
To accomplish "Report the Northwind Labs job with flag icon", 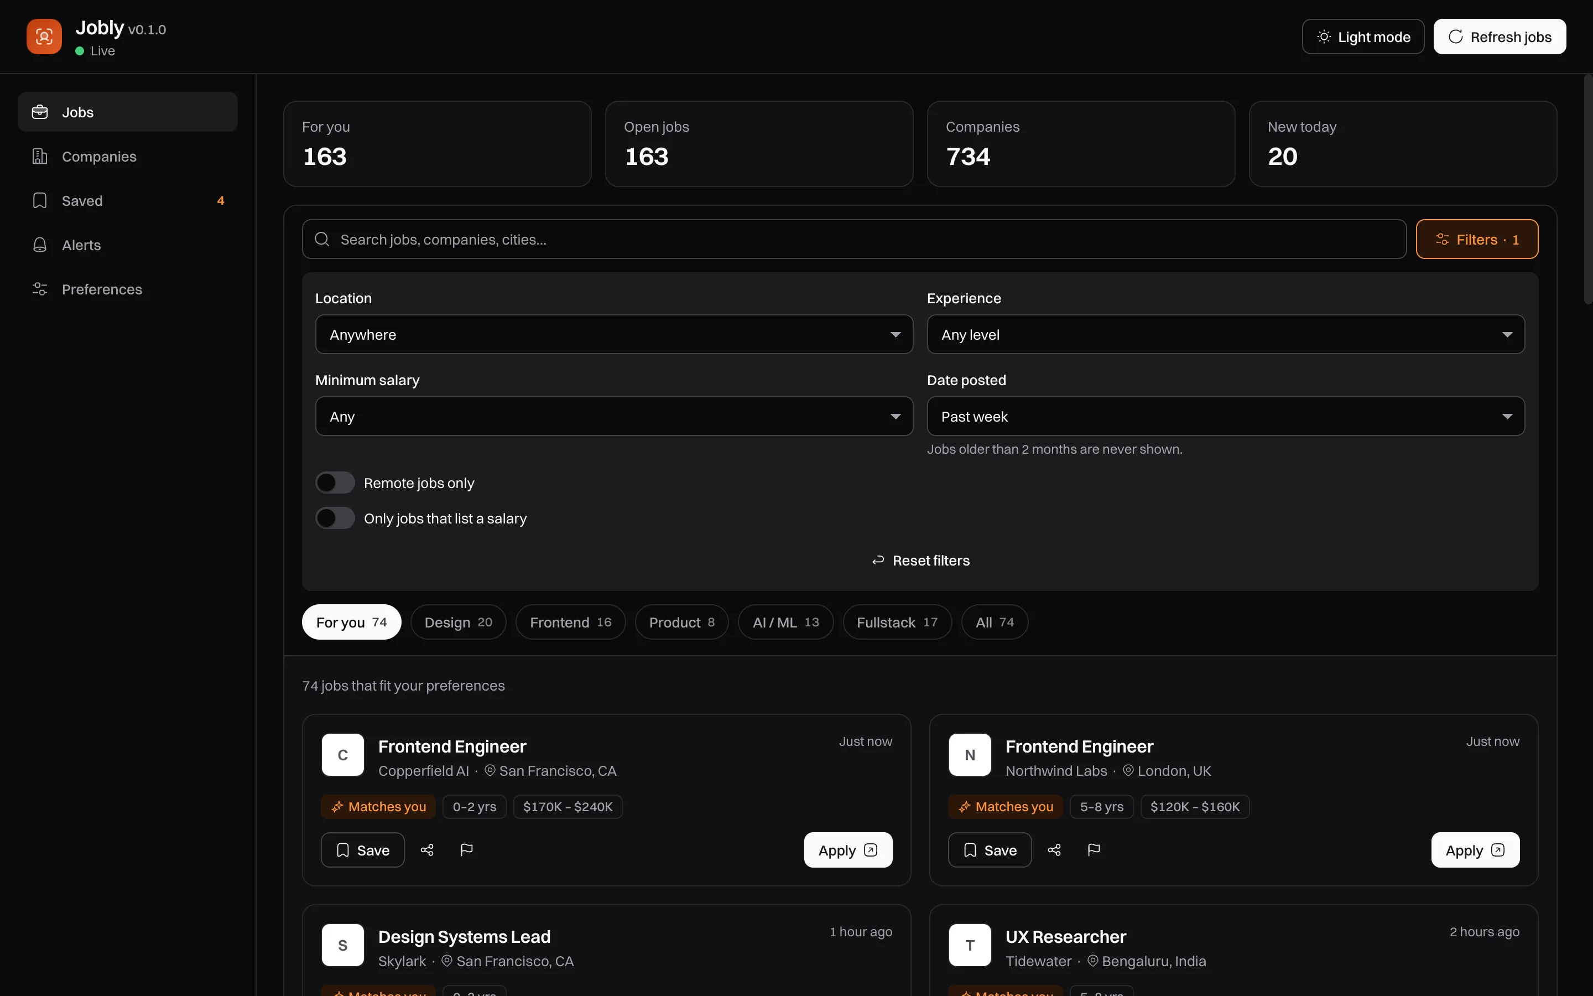I will (1094, 850).
